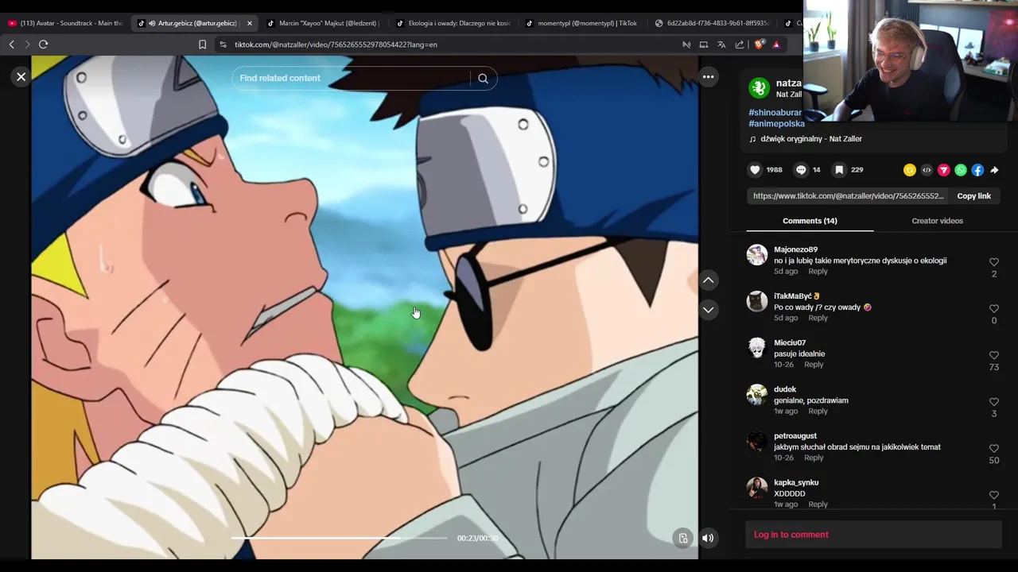This screenshot has width=1018, height=572.
Task: Switch to Marcin Xayoo Majkut browser tab
Action: [x=322, y=23]
